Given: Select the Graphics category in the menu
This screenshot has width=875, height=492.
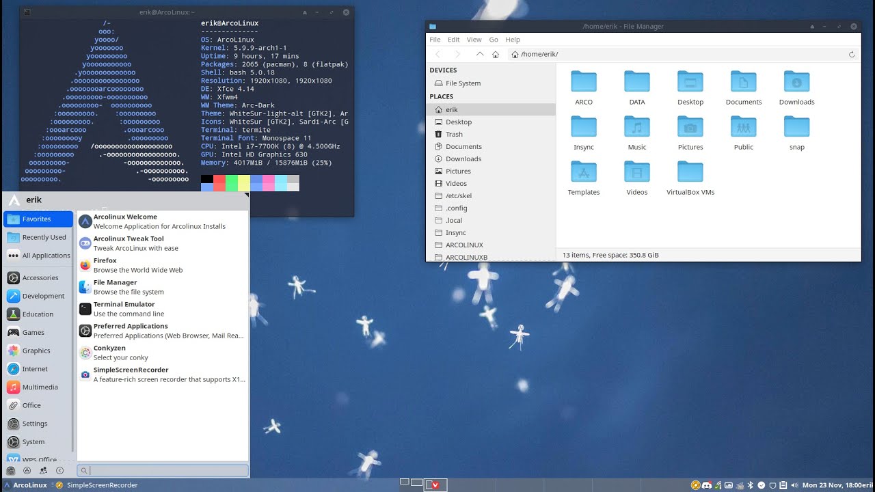Looking at the screenshot, I should tap(38, 351).
